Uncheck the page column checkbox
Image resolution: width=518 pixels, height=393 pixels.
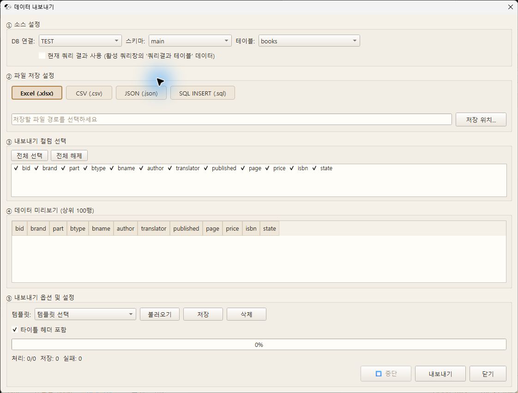pos(243,168)
